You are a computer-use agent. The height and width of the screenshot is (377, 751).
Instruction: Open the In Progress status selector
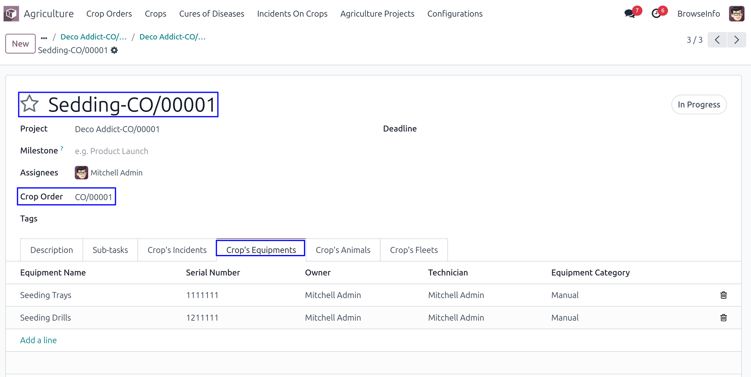pyautogui.click(x=699, y=104)
